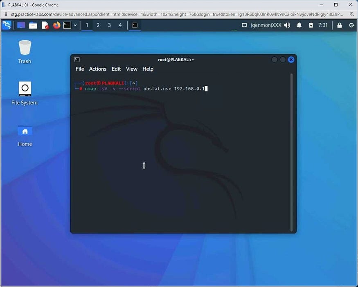358x287 pixels.
Task: Click the 7:31 panel clock
Action: click(x=323, y=25)
